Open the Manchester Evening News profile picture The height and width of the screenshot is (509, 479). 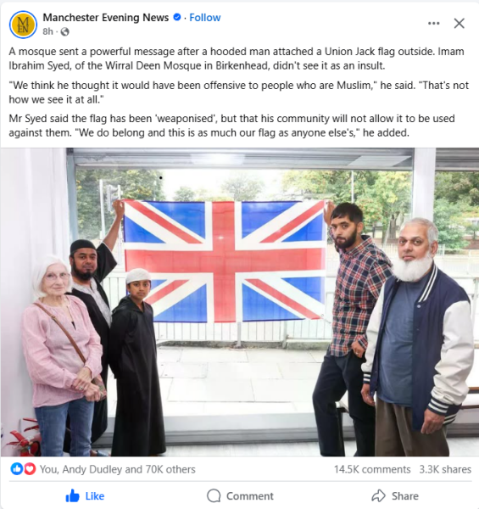[x=23, y=25]
